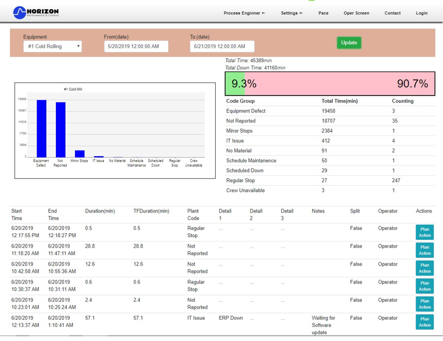Open the Equipment dropdown showing #1 Cold Rolling

[53, 46]
